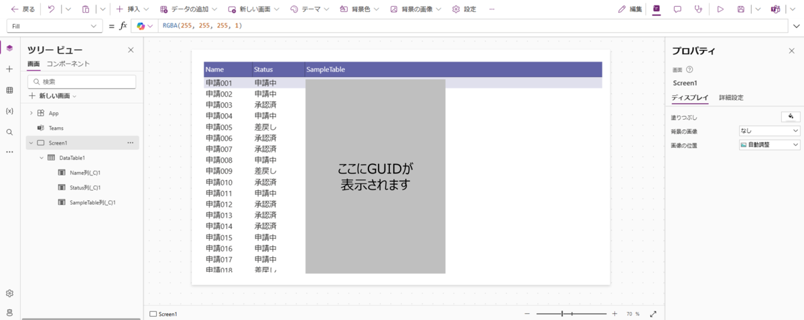
Task: Select the 画面 tab in tree view
Action: [33, 64]
